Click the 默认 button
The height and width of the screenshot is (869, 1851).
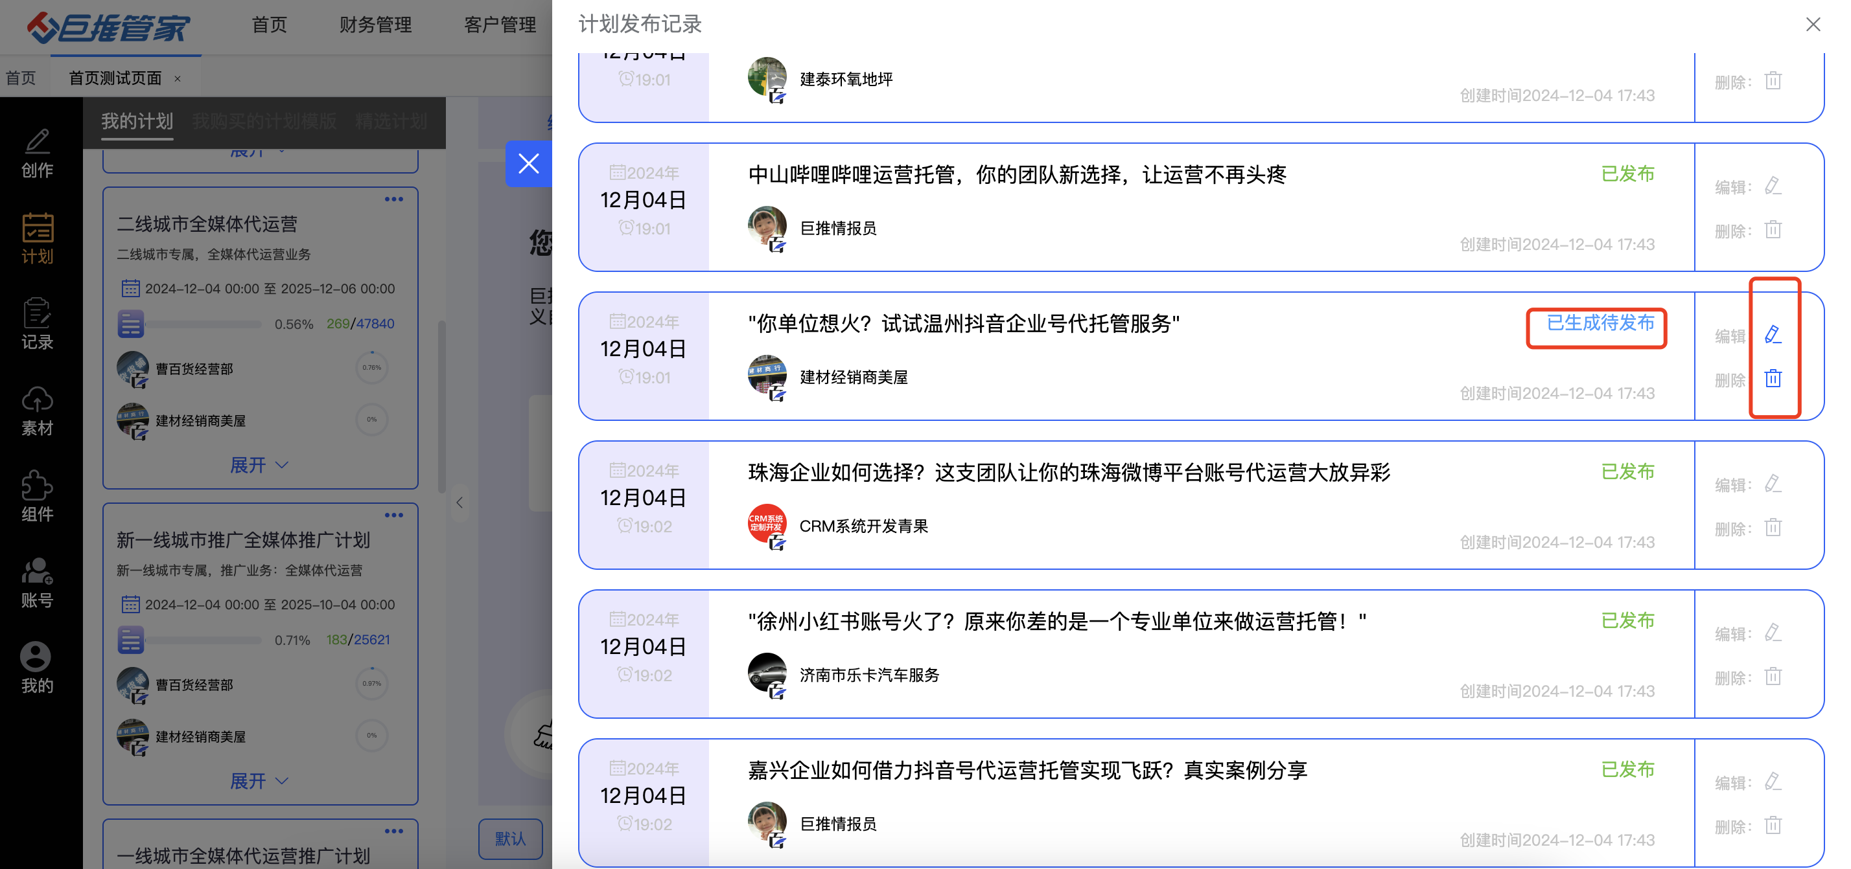click(x=510, y=838)
